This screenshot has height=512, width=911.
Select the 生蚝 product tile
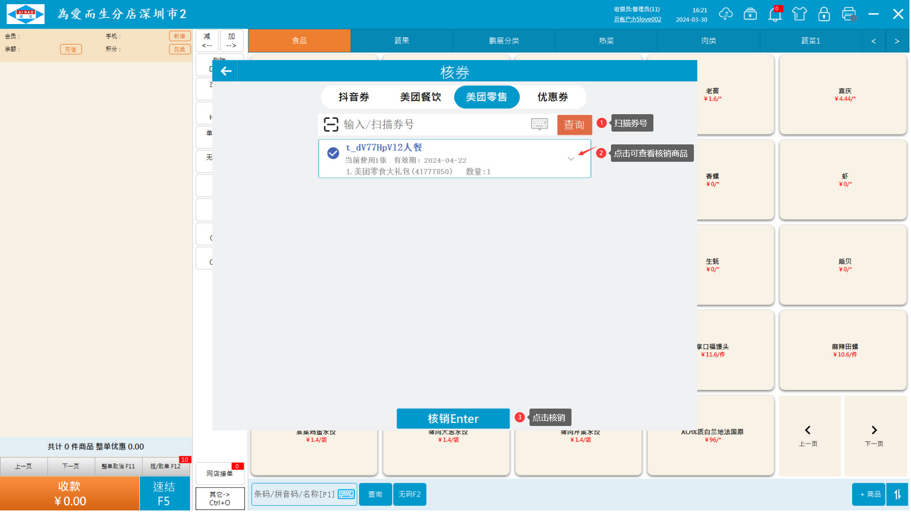point(735,265)
